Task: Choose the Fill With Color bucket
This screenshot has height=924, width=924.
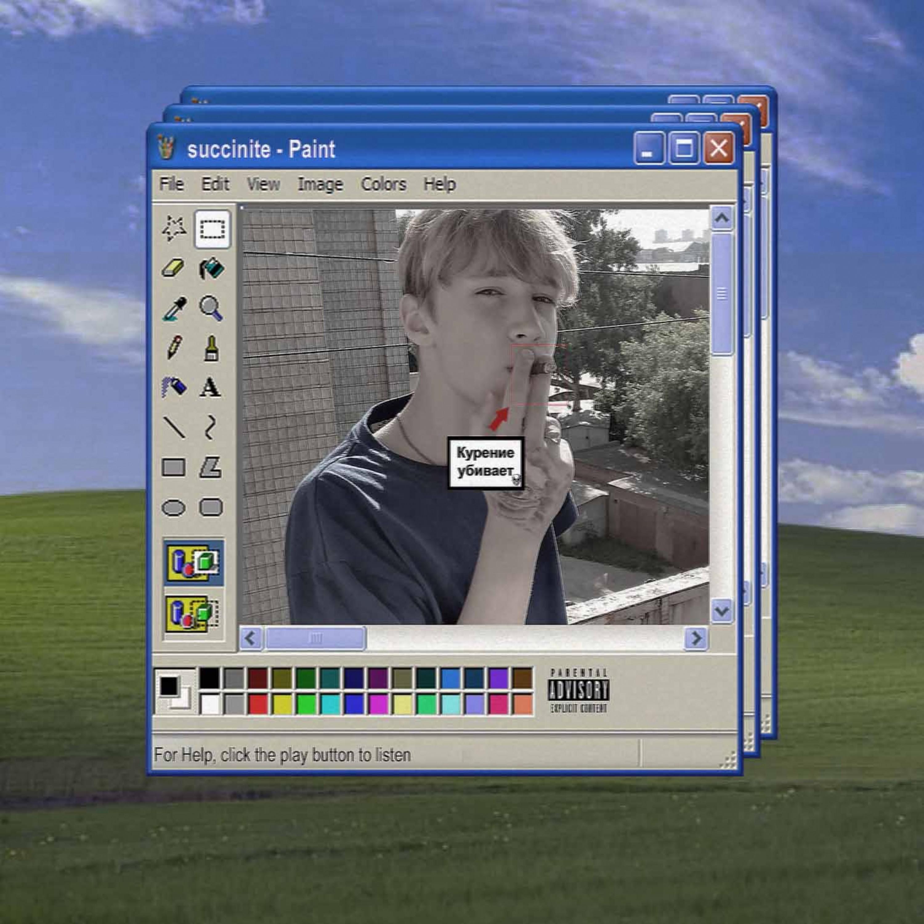Action: [x=211, y=268]
